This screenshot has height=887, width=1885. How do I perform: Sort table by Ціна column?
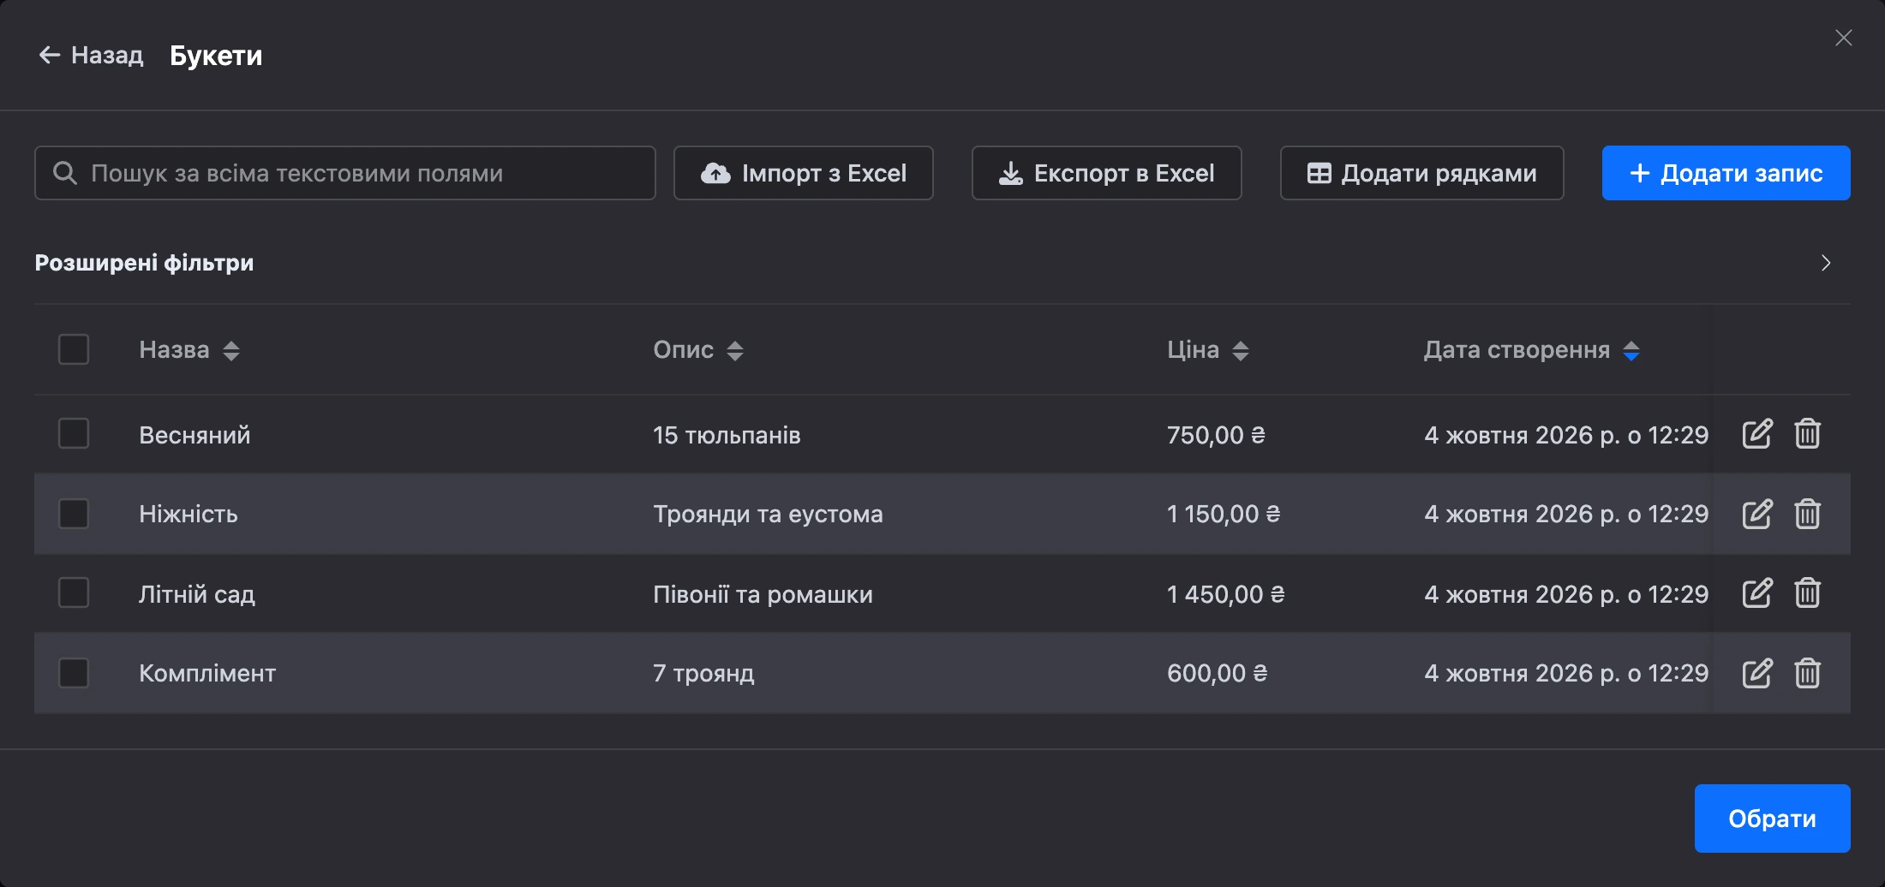click(x=1241, y=350)
